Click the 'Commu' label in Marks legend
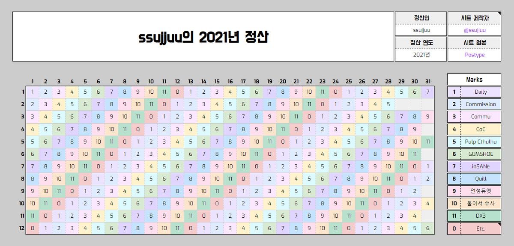 click(481, 116)
